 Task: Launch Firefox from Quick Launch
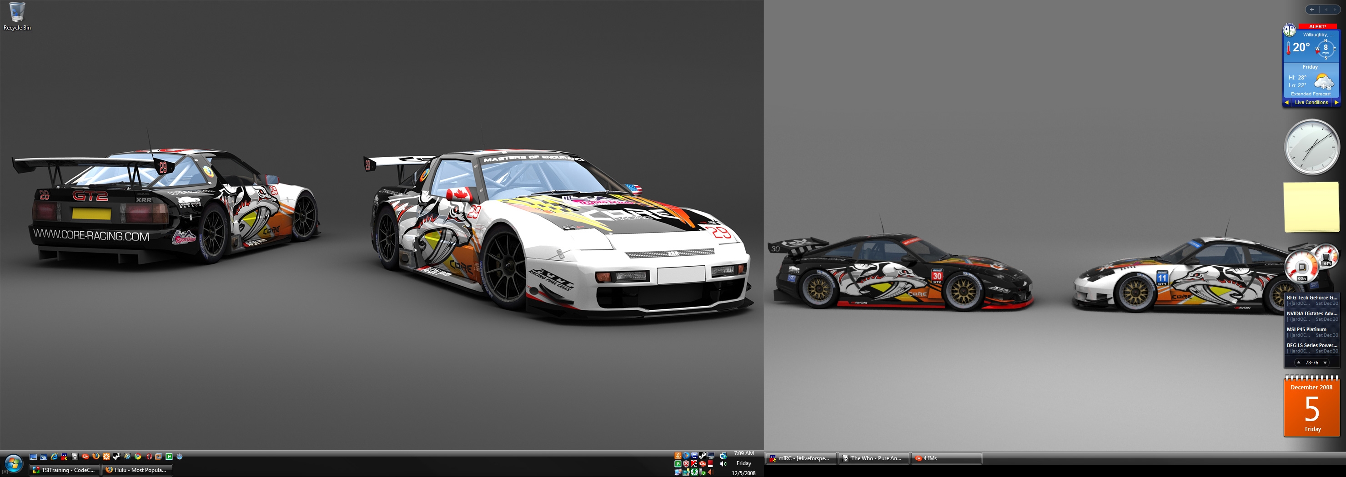tap(95, 457)
